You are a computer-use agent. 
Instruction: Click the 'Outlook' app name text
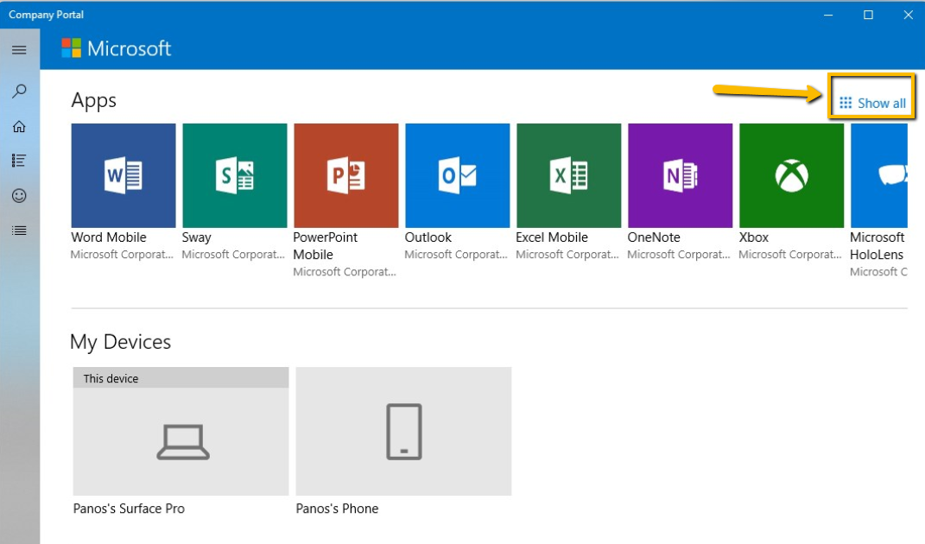(428, 237)
